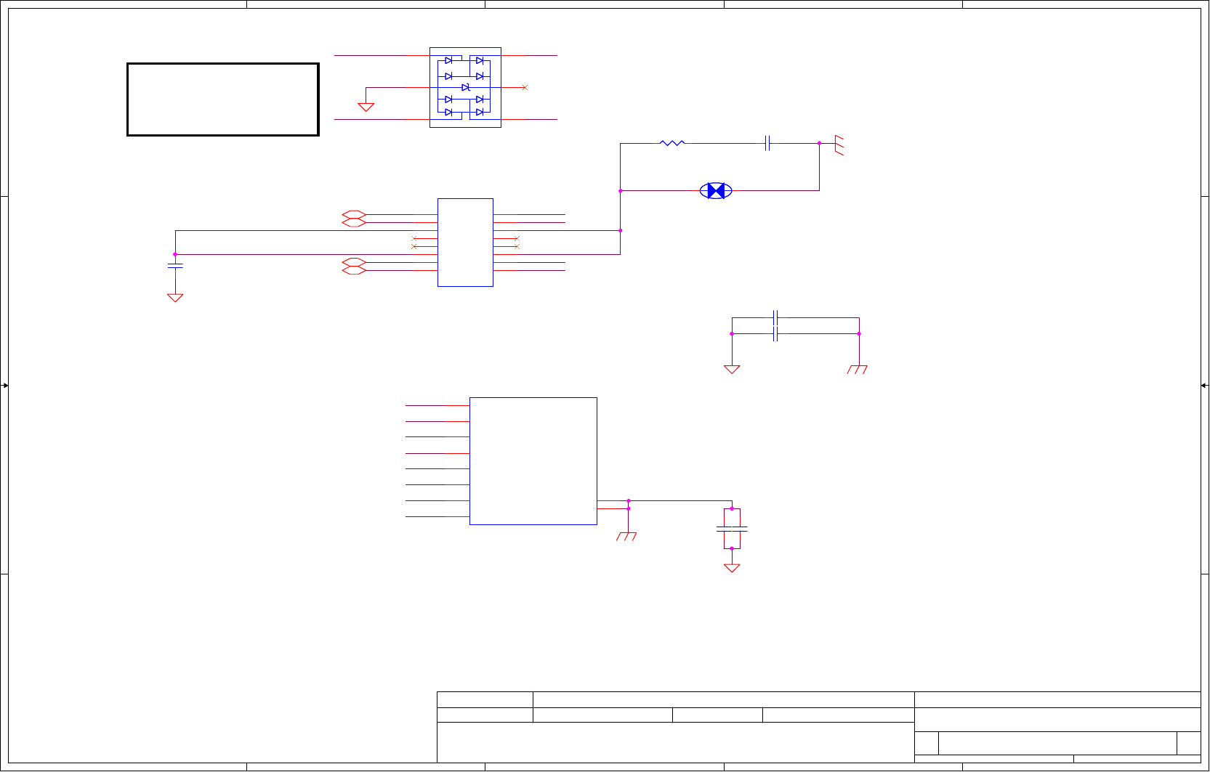Select the upper capacitor of the horizontal parallel pair

click(x=776, y=318)
